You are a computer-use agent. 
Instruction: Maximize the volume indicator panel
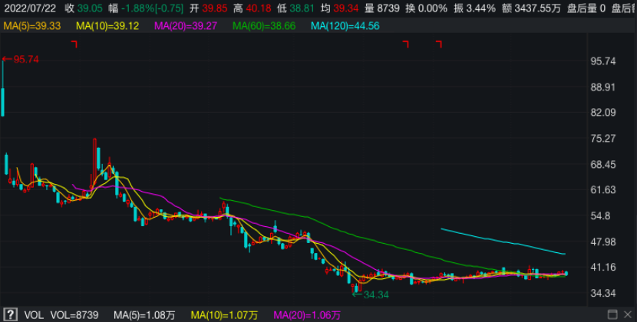point(612,314)
